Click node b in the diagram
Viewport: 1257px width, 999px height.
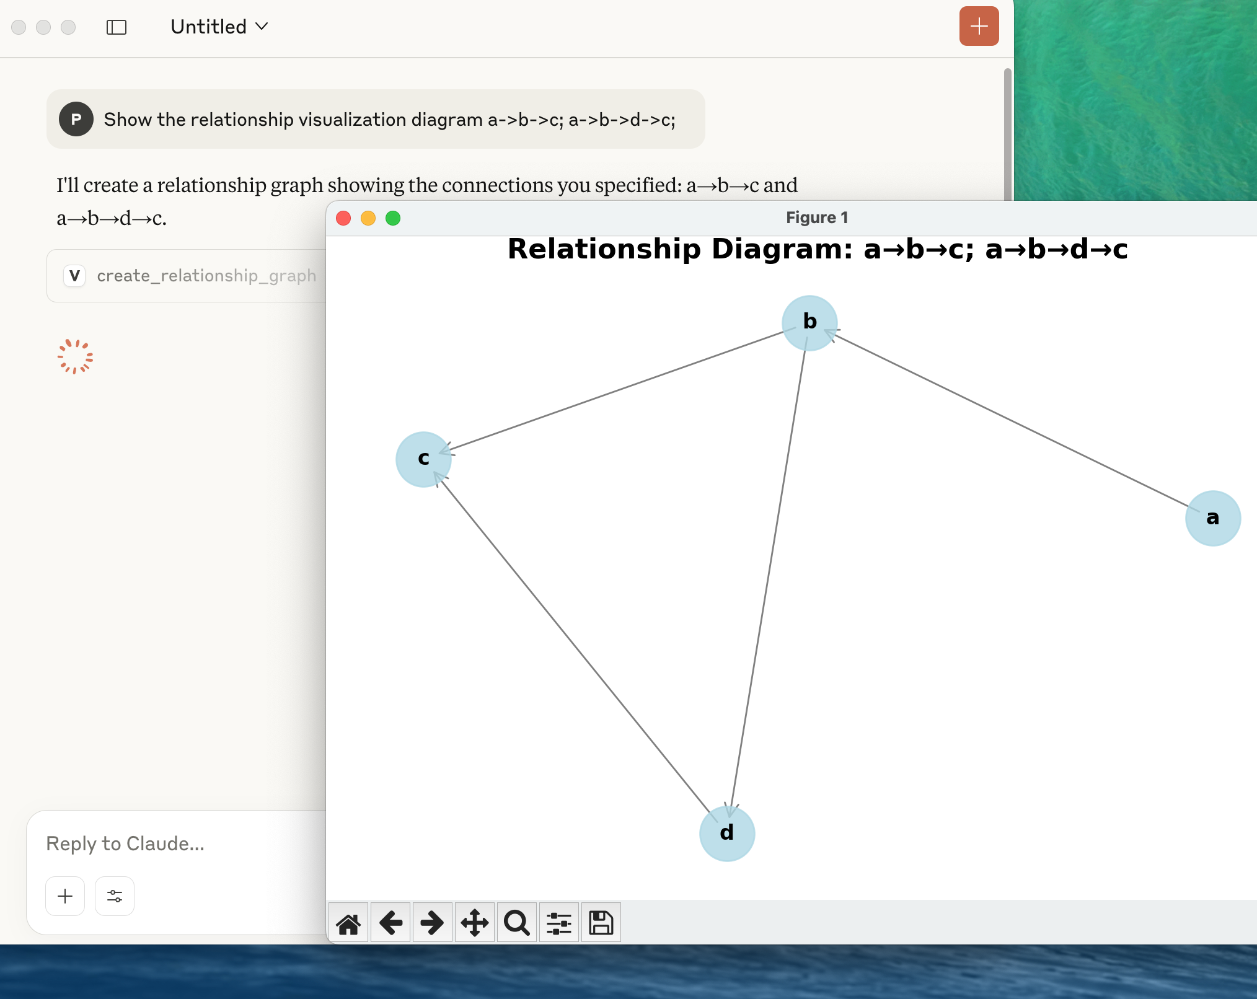click(x=809, y=322)
